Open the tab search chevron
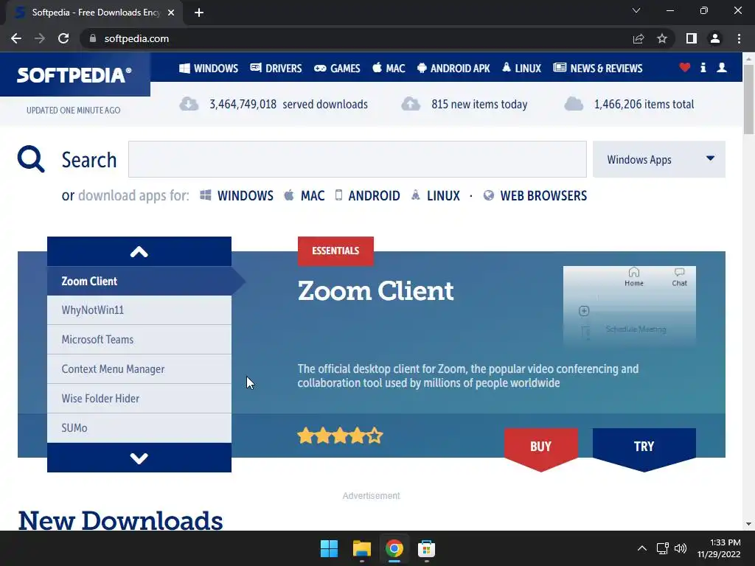Viewport: 755px width, 566px height. click(636, 10)
